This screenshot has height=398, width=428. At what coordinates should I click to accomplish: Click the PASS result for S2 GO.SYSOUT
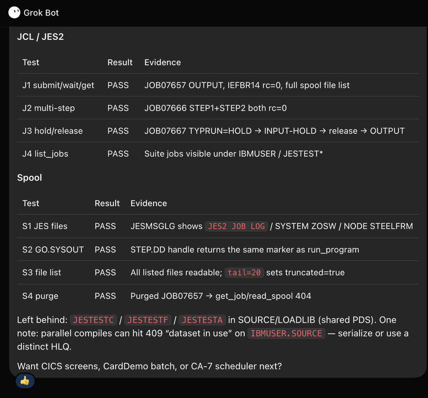tap(105, 250)
